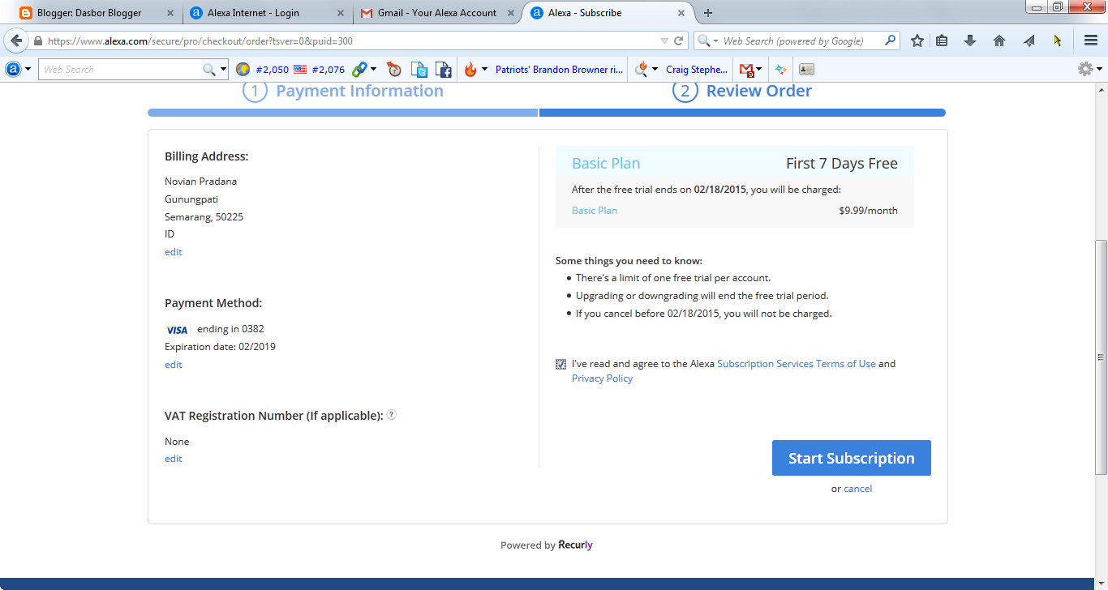Screen dimensions: 1108x590
Task: Expand the chain links dropdown arrow
Action: pyautogui.click(x=374, y=70)
